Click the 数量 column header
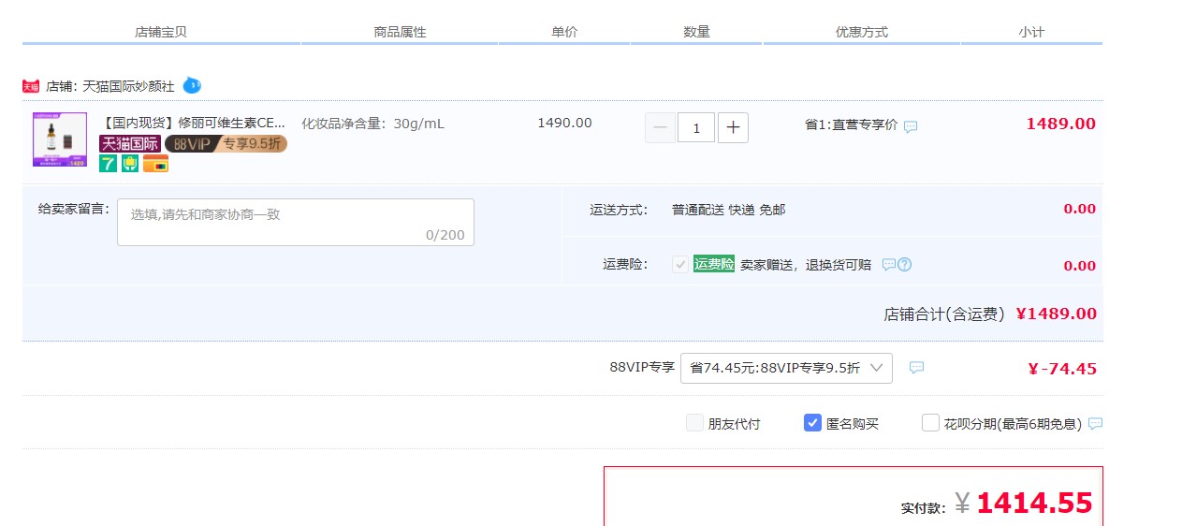The width and height of the screenshot is (1182, 526). click(696, 32)
